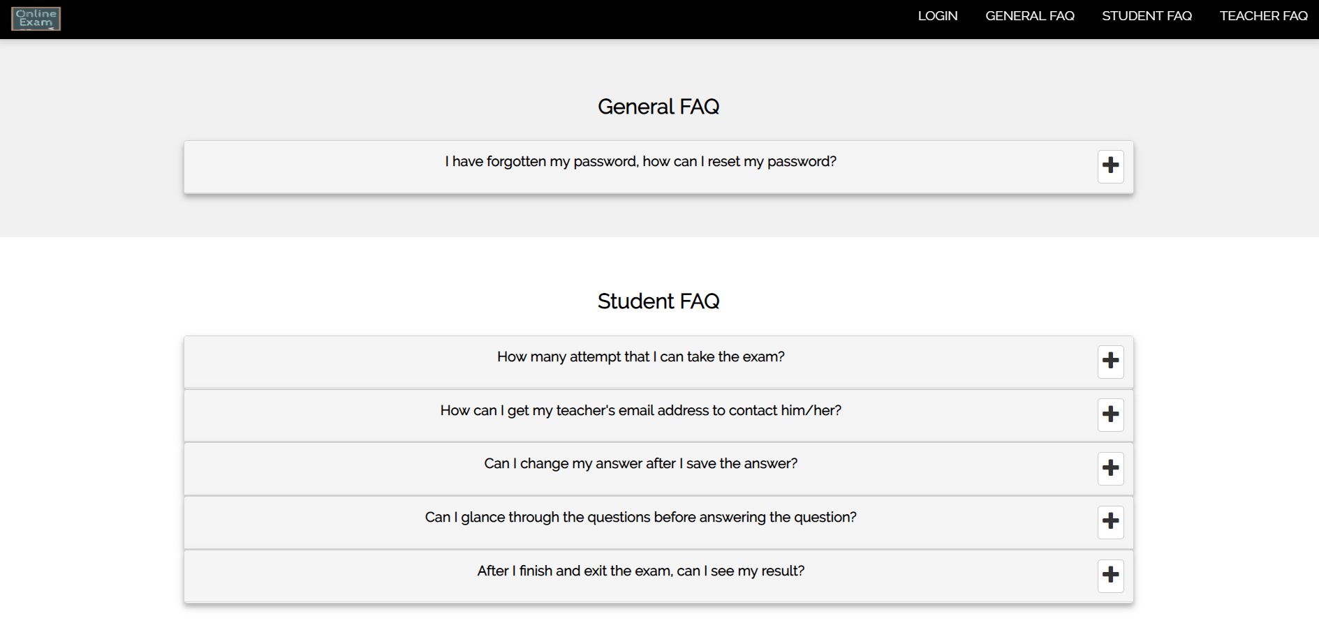The height and width of the screenshot is (639, 1319).
Task: Click plus icon for glance through questions
Action: 1110,522
